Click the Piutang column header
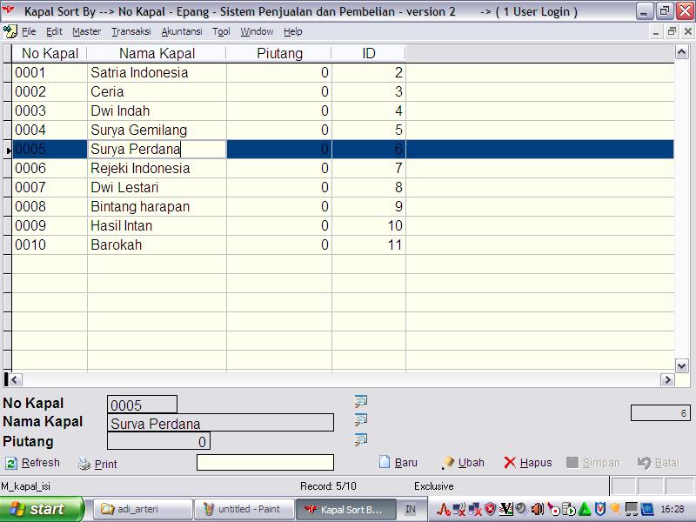 279,53
